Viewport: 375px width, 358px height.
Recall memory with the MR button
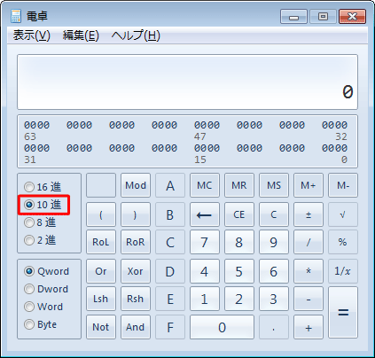pos(239,185)
